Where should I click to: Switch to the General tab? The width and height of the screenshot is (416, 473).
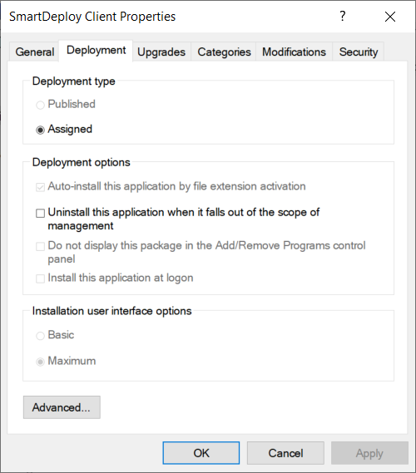pyautogui.click(x=35, y=52)
